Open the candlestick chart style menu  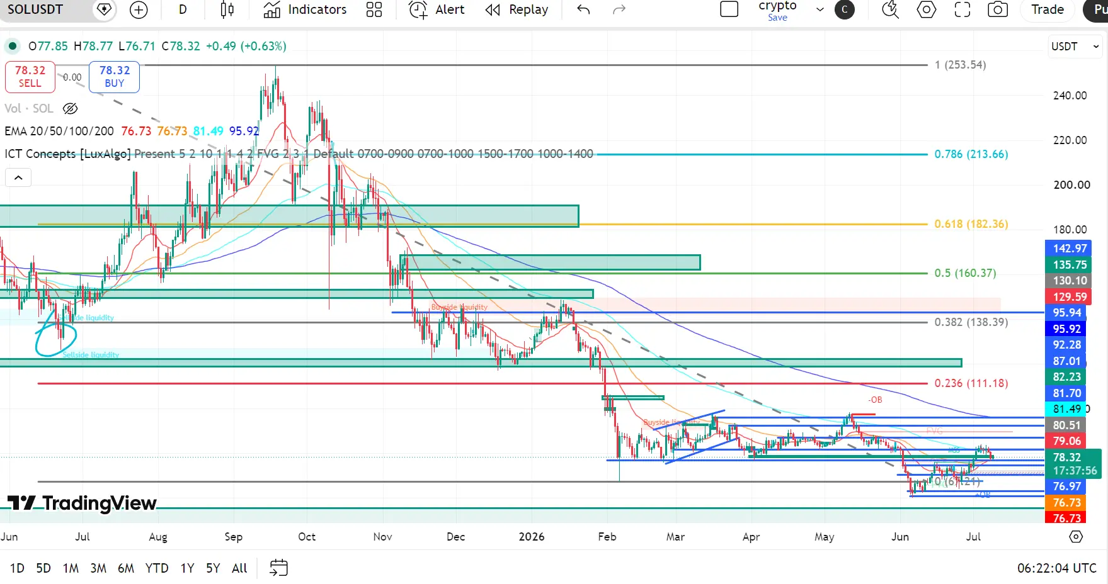coord(227,9)
